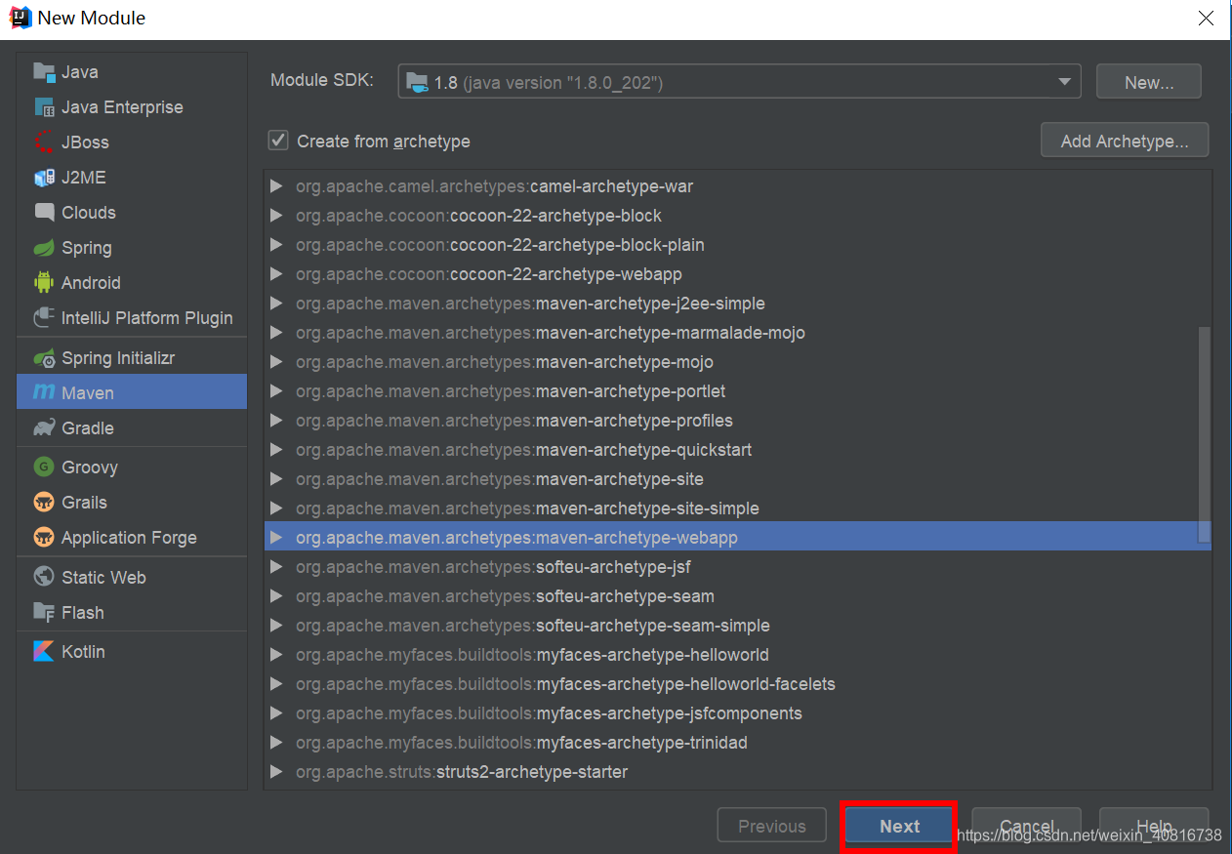The image size is (1232, 854).
Task: Click the J2ME icon
Action: click(44, 178)
